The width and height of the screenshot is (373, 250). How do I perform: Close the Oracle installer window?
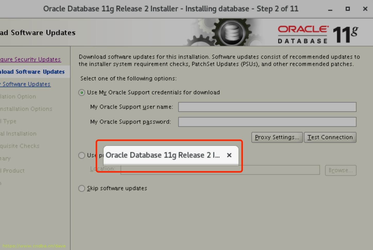[365, 9]
